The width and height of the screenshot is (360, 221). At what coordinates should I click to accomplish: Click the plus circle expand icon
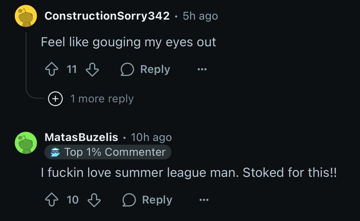tap(55, 99)
